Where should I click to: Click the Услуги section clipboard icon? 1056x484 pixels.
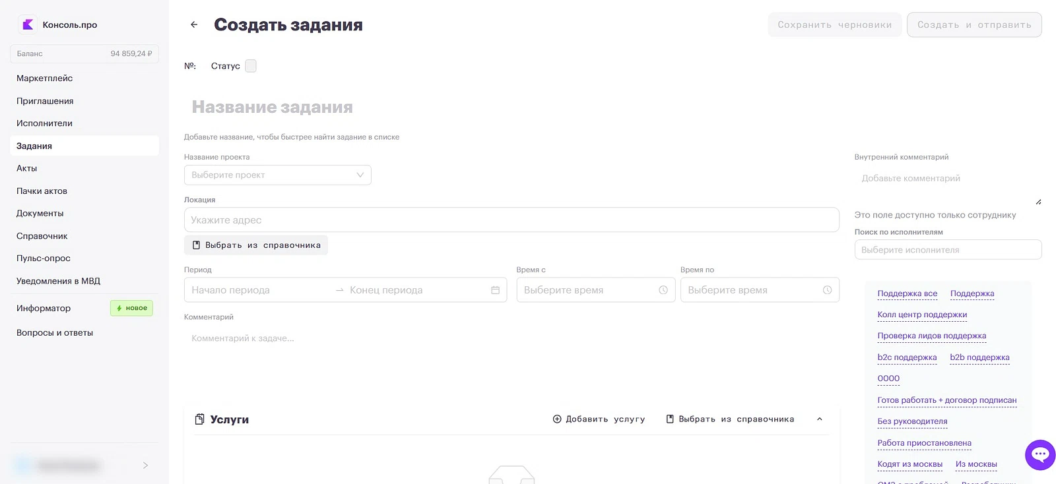tap(200, 419)
